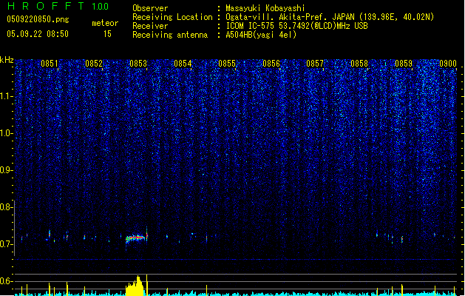
Task: Click the 0851 time marker
Action: point(50,64)
